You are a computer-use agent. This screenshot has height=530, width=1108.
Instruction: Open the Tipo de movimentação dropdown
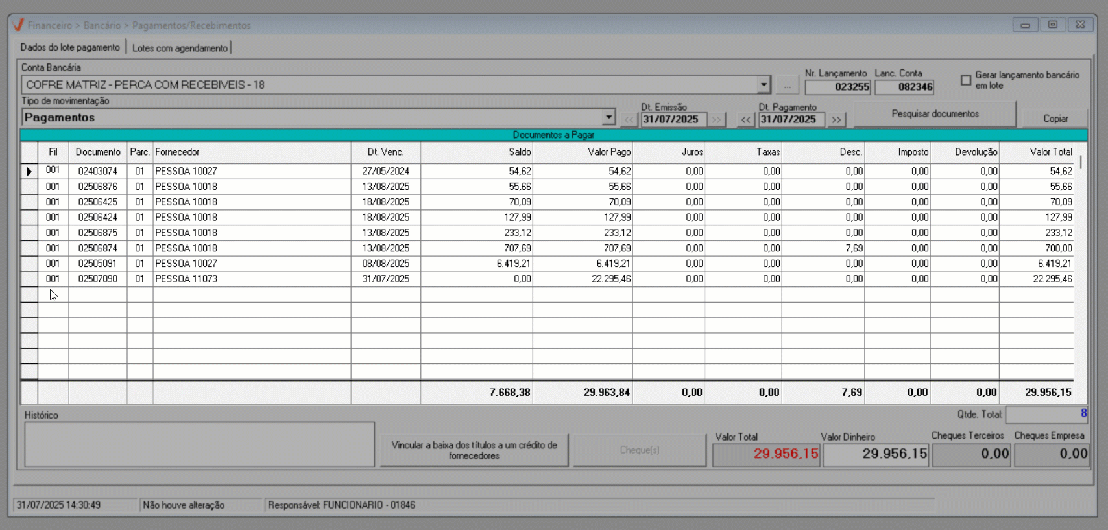608,117
